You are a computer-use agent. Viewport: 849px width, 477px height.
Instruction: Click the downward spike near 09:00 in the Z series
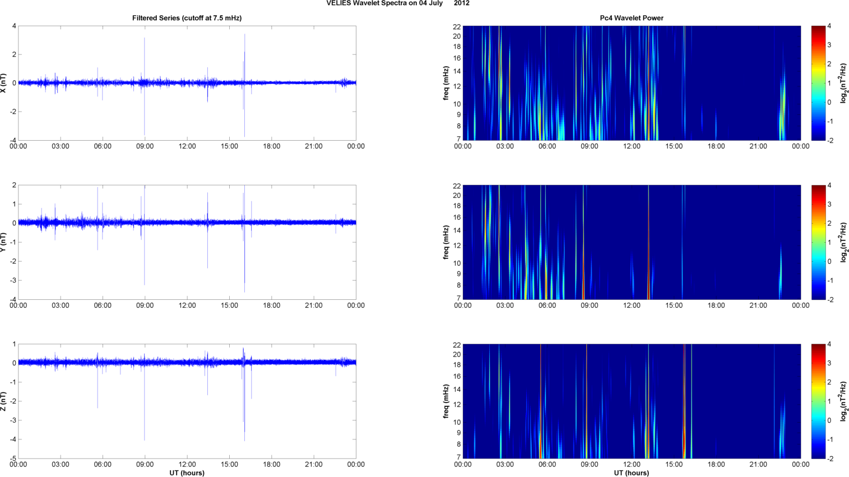click(145, 415)
